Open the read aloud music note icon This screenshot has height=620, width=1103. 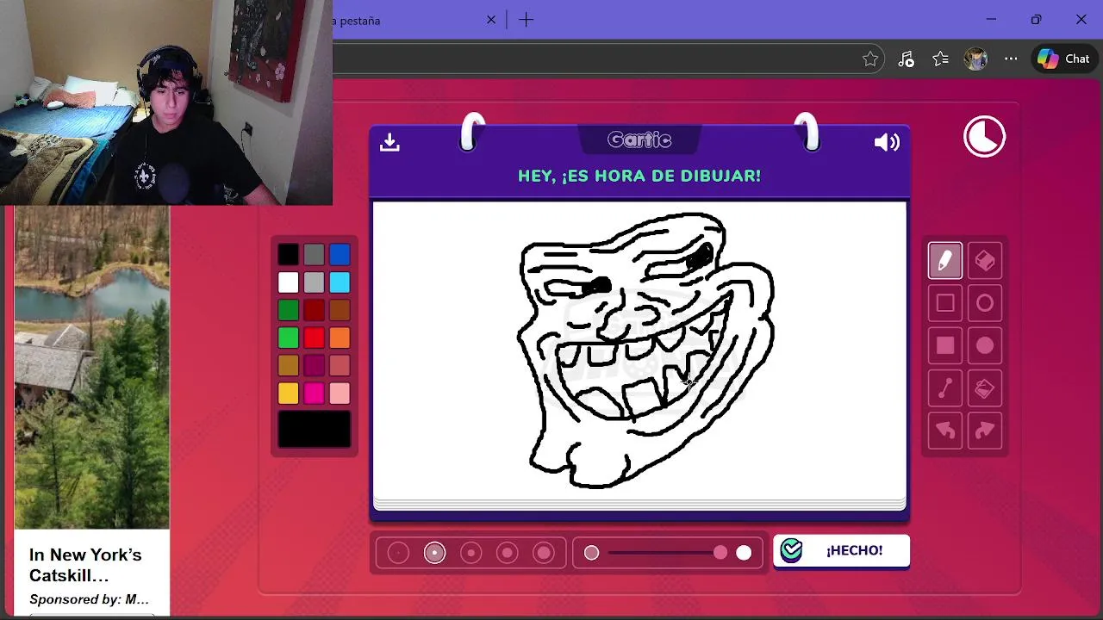pos(906,59)
